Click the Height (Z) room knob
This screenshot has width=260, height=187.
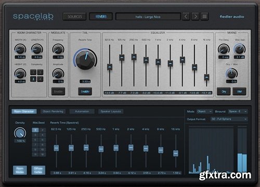pyautogui.click(x=20, y=74)
